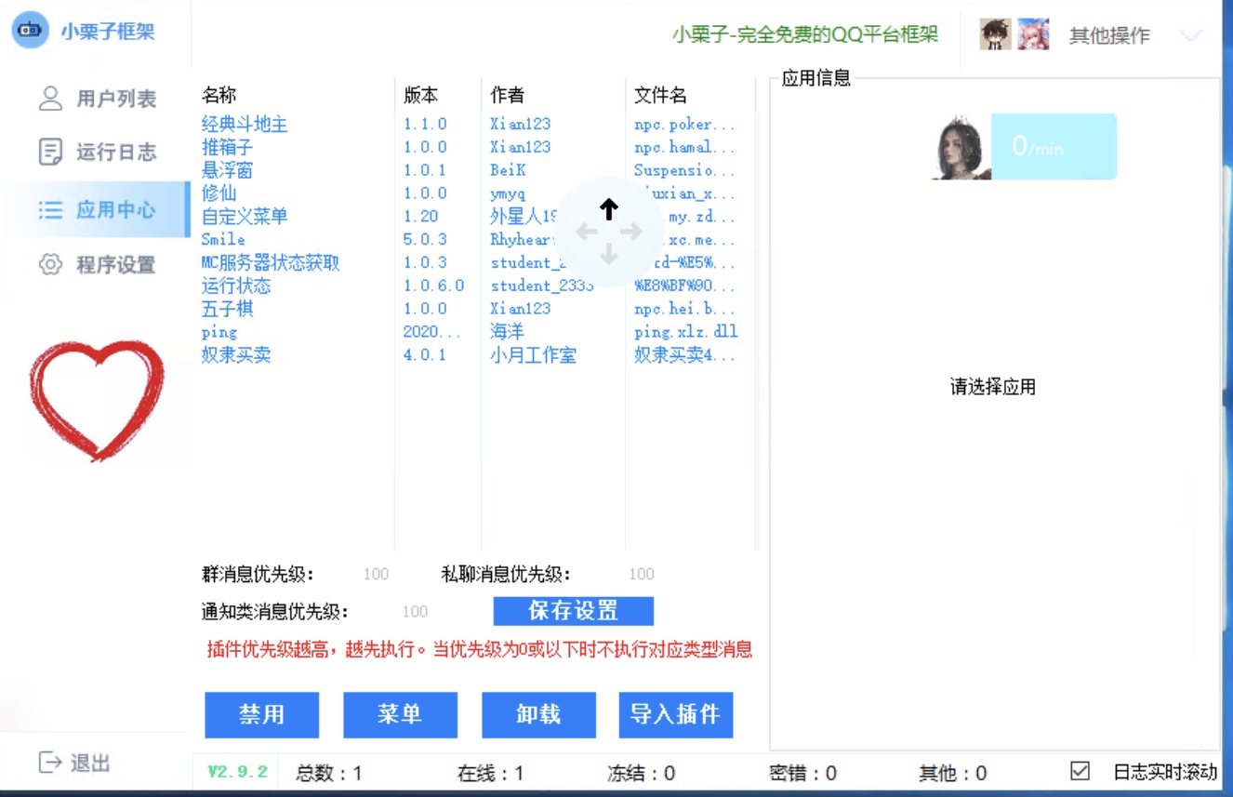
Task: Click the 程序设置 gear icon
Action: [x=50, y=265]
